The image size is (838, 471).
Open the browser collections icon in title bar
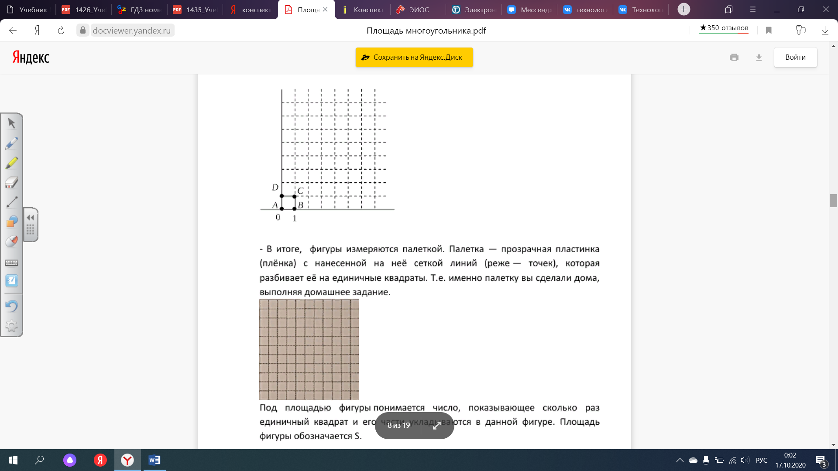coord(728,9)
